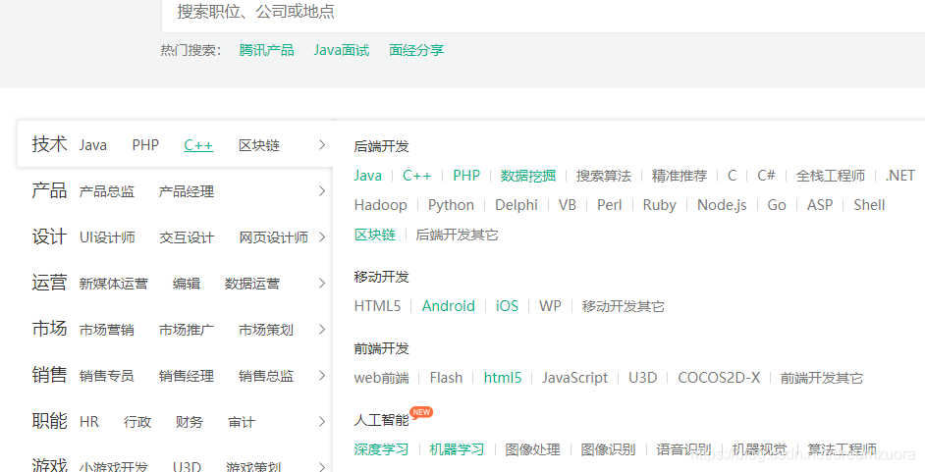Open 新媒体运营 jobs in sidebar
The image size is (925, 472).
[x=114, y=284]
